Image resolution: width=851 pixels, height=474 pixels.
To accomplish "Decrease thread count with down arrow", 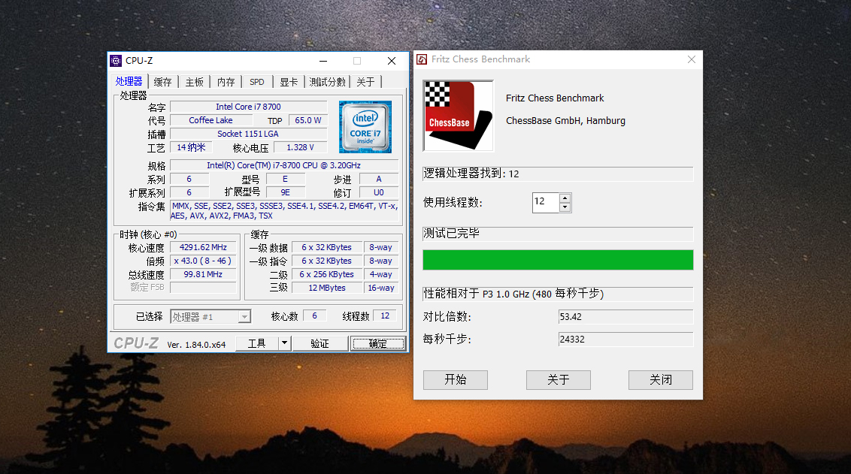I will click(x=565, y=207).
